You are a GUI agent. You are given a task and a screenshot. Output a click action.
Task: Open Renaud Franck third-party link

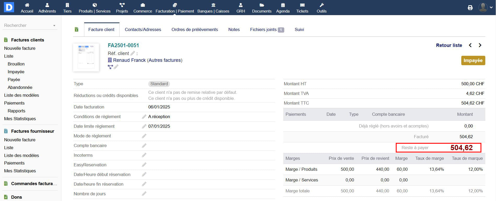pos(129,60)
